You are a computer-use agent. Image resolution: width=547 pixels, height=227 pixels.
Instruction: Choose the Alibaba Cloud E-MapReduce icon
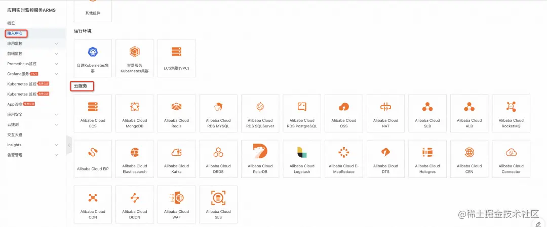pyautogui.click(x=344, y=153)
